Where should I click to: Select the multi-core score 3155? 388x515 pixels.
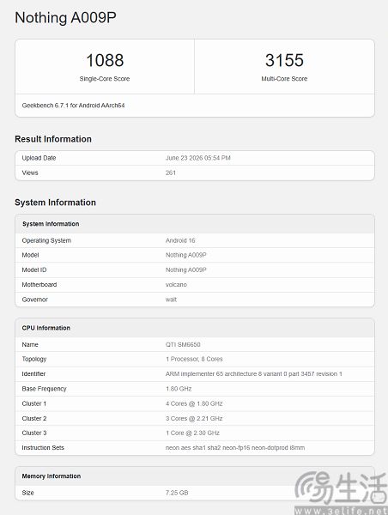coord(284,60)
